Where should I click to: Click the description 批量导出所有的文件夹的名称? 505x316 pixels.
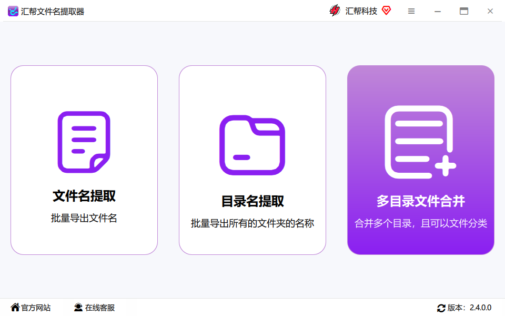click(252, 223)
